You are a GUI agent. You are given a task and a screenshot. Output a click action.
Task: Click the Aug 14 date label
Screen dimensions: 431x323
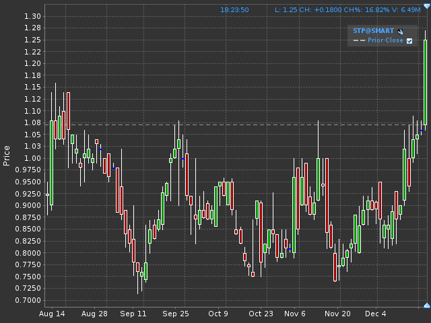tap(52, 314)
